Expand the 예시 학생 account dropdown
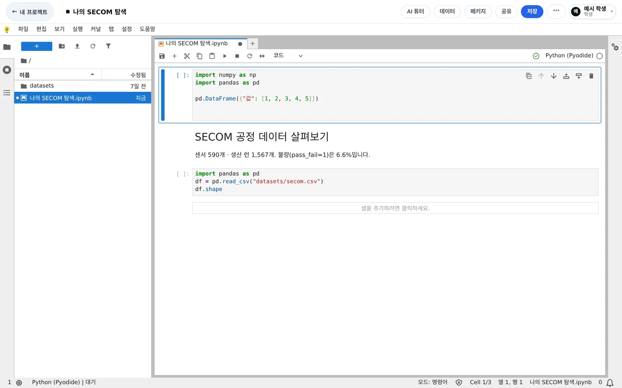The image size is (622, 388). (592, 11)
